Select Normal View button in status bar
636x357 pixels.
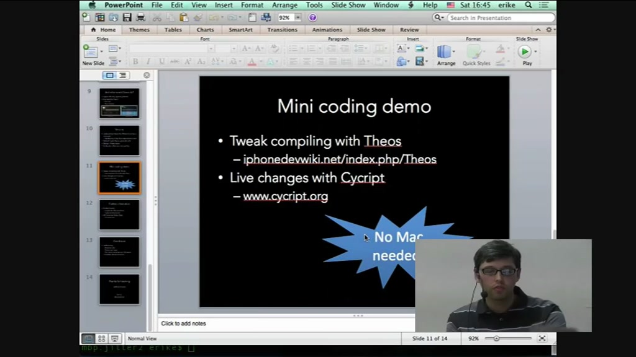(x=88, y=338)
